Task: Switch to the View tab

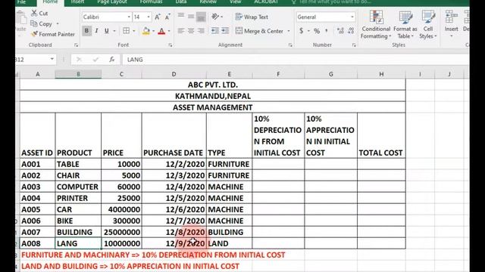Action: pyautogui.click(x=235, y=2)
